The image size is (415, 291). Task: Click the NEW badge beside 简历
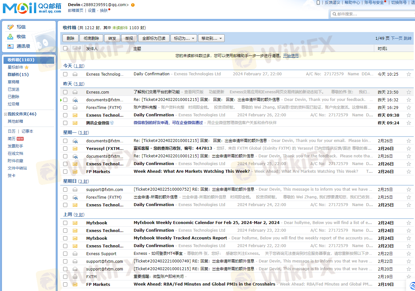tap(20, 139)
